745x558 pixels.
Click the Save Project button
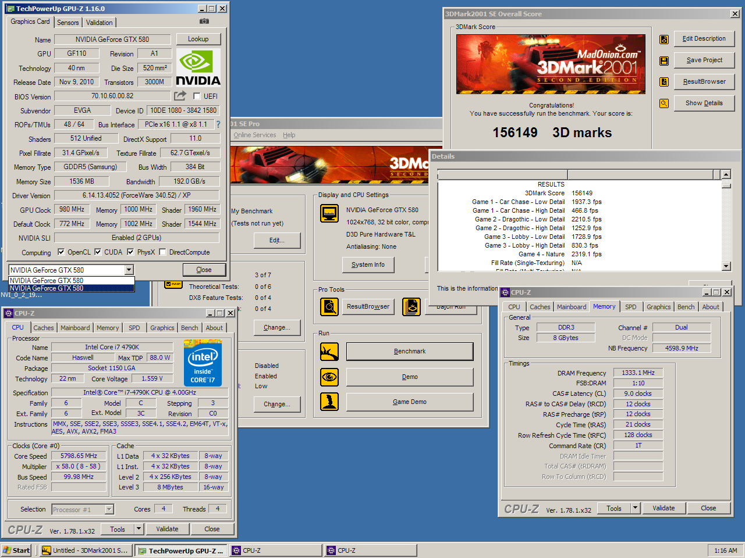[704, 60]
